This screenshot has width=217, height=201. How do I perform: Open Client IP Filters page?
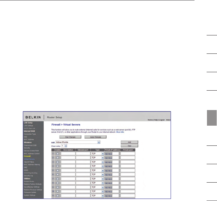point(29,162)
